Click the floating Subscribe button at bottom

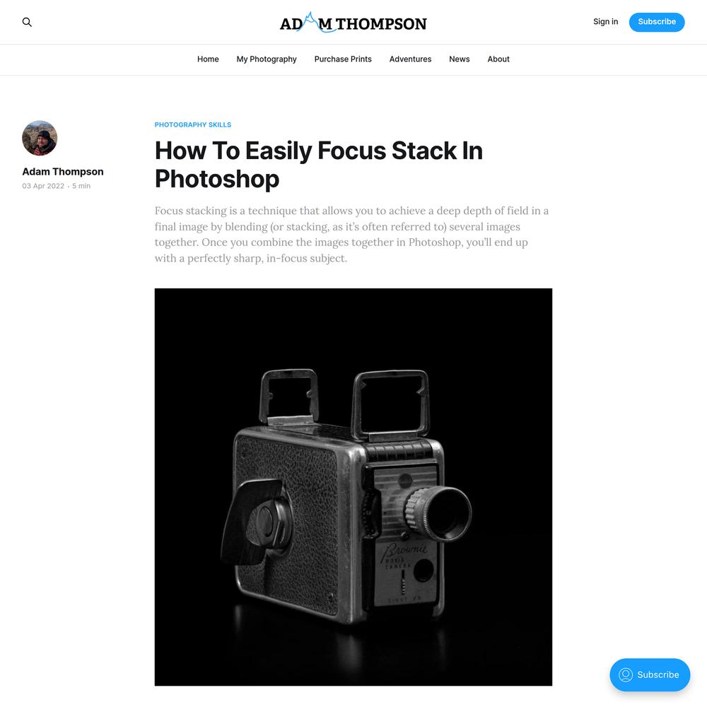point(650,674)
